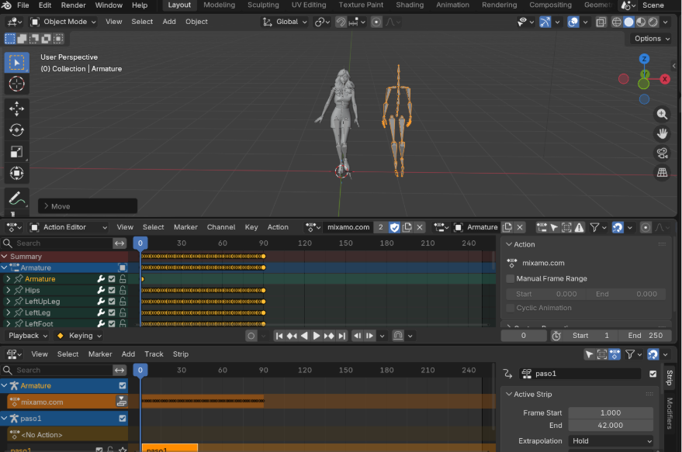The image size is (682, 452).
Task: Open the viewport Options button
Action: click(650, 38)
